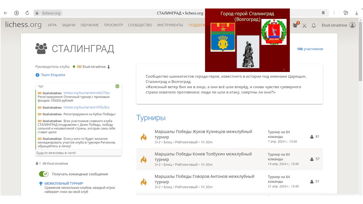
Task: Click the club description text box
Action: (229, 84)
